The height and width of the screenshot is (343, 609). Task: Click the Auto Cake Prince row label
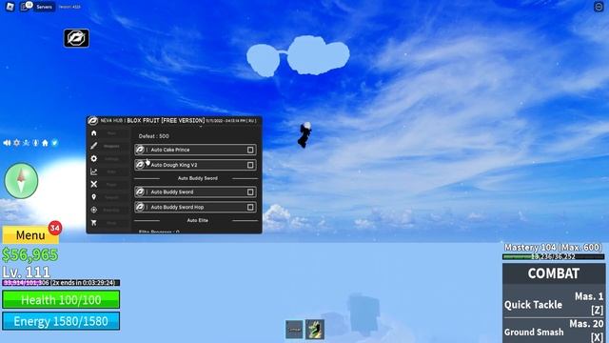(170, 150)
